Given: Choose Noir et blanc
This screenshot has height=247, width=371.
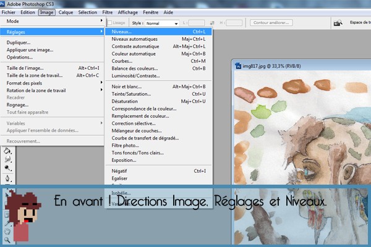Looking at the screenshot, I should point(158,86).
